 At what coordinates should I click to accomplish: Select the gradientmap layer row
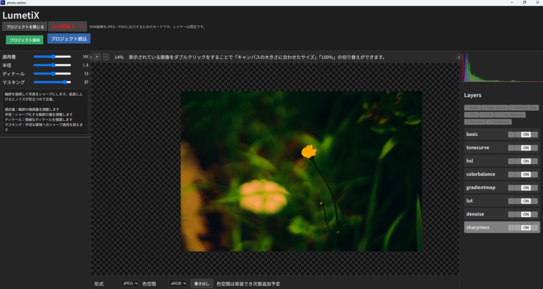click(x=502, y=188)
